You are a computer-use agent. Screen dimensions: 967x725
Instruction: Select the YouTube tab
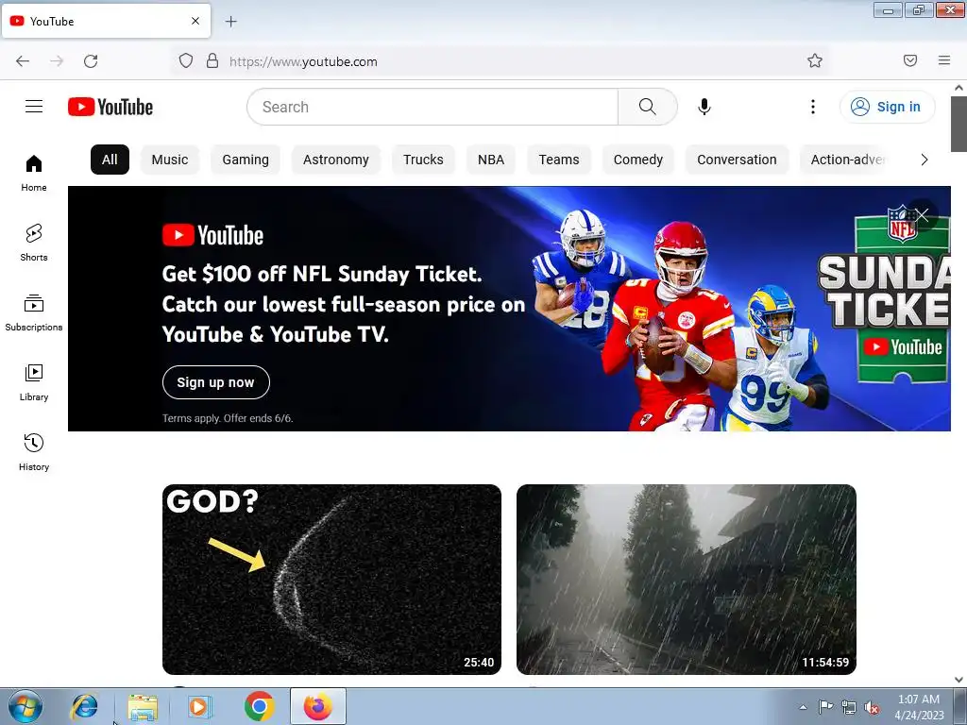click(x=106, y=21)
